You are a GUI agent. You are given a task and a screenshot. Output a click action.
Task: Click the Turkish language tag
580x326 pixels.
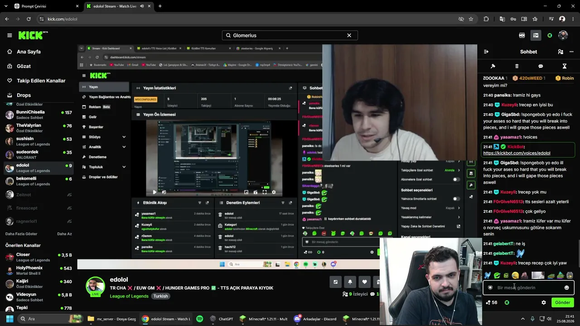point(160,296)
